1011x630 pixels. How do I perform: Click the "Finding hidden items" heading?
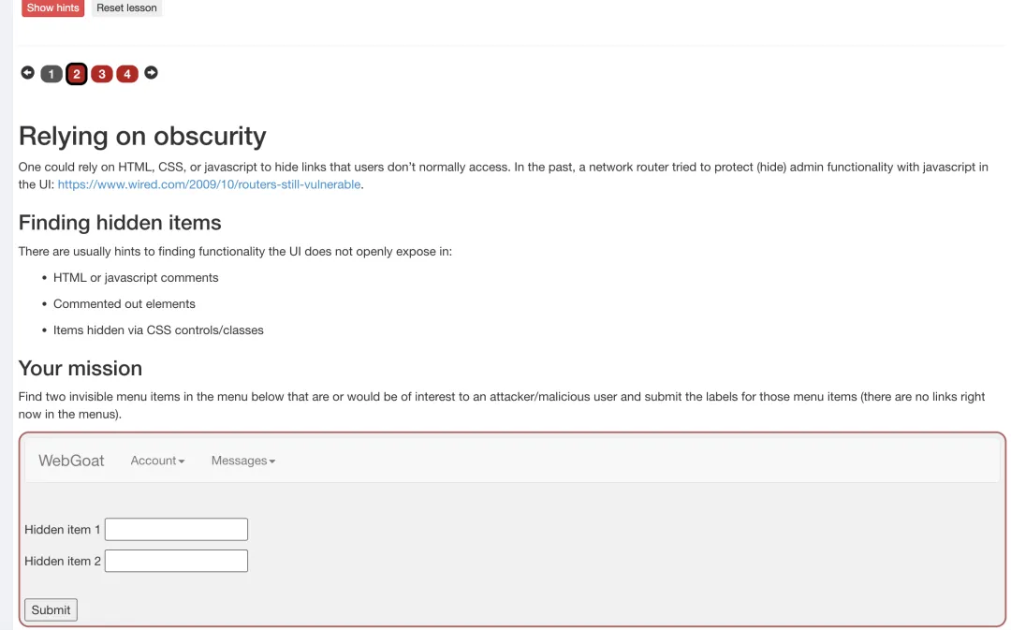[x=120, y=223]
